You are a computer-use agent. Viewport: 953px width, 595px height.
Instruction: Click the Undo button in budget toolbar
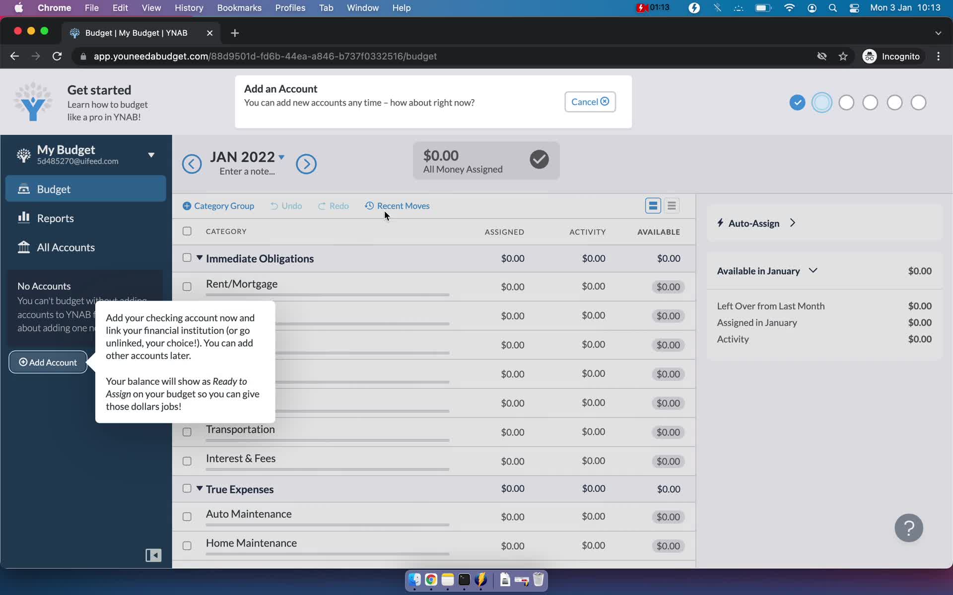pos(285,206)
